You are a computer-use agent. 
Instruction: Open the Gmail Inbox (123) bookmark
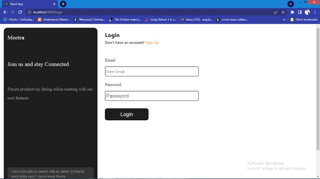tap(196, 19)
